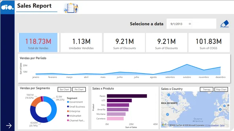234x131 pixels.
Task: Click the setembro label on the period axis
Action: [x=170, y=77]
